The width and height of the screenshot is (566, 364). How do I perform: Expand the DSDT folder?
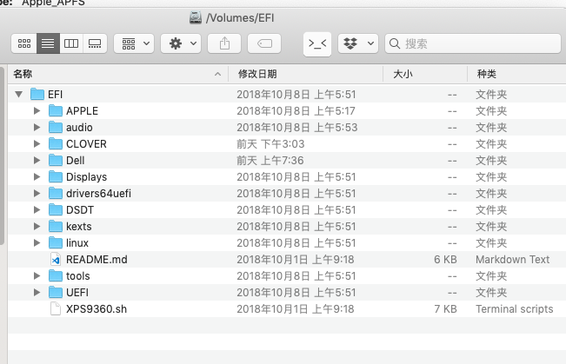tap(37, 210)
